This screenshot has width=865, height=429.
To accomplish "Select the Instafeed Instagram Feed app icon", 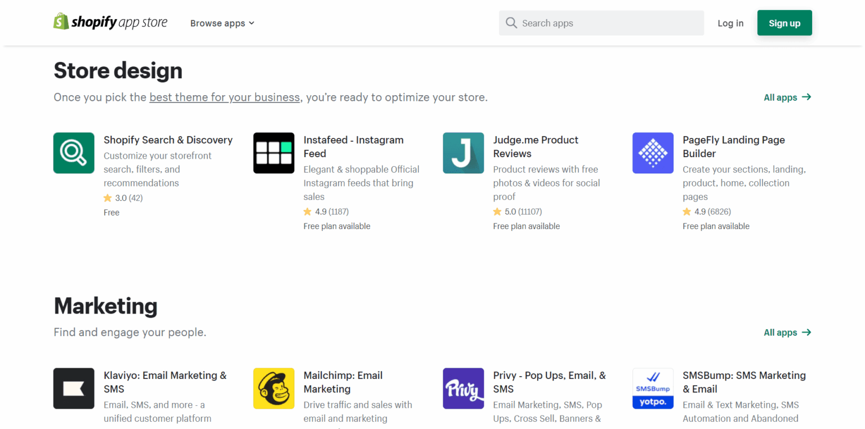I will point(274,153).
